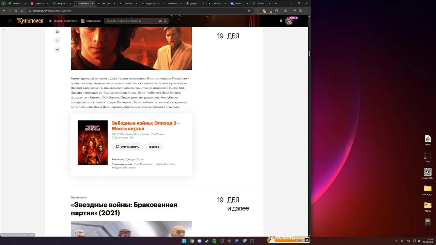Image resolution: width=436 pixels, height=245 pixels.
Task: Collapse the page sidebar chevron at top-left
Action: click(x=3, y=30)
